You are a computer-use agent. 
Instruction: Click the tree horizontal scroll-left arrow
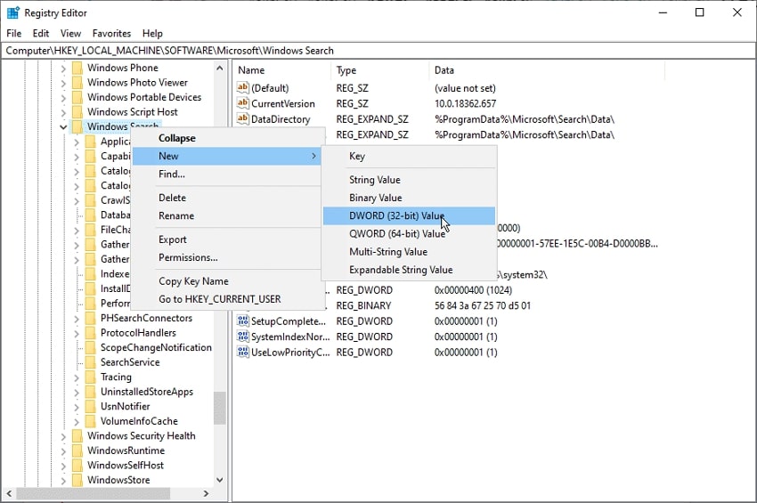[9, 493]
